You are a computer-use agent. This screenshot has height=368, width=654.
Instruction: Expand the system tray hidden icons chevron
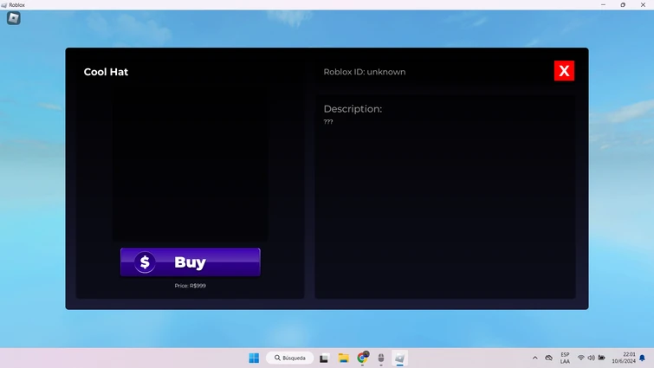[534, 358]
